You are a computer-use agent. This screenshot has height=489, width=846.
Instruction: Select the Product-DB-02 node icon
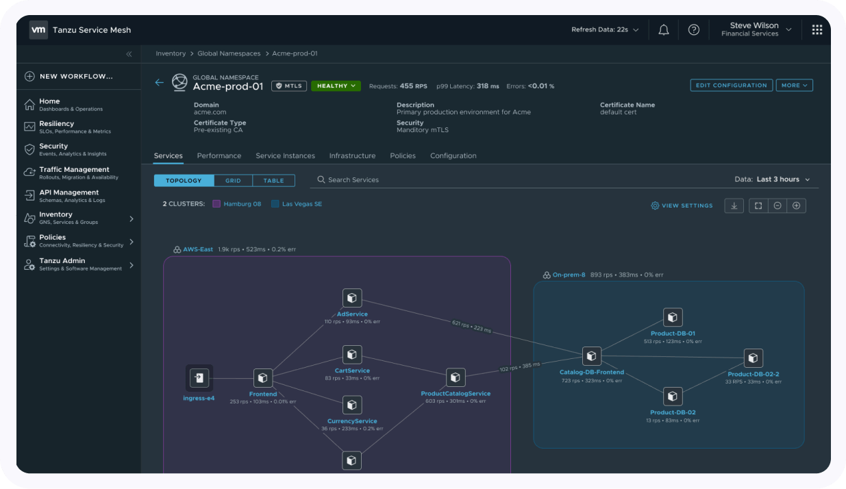(x=673, y=397)
